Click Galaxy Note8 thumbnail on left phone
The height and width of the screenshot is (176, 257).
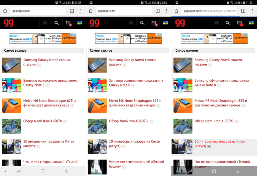(12, 65)
